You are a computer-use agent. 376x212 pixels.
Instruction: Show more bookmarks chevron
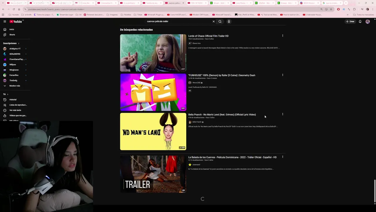pos(348,15)
